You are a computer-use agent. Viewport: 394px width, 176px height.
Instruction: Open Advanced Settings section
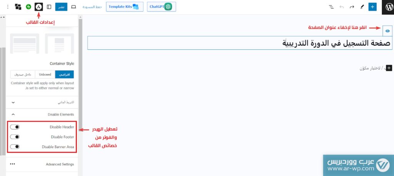point(42,164)
